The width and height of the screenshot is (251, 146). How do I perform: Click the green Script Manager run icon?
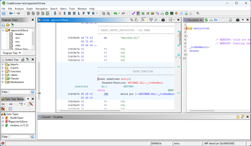(167, 14)
